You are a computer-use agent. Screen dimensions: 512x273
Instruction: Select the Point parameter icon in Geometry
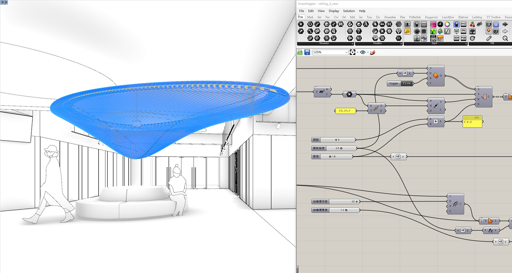pos(301,24)
